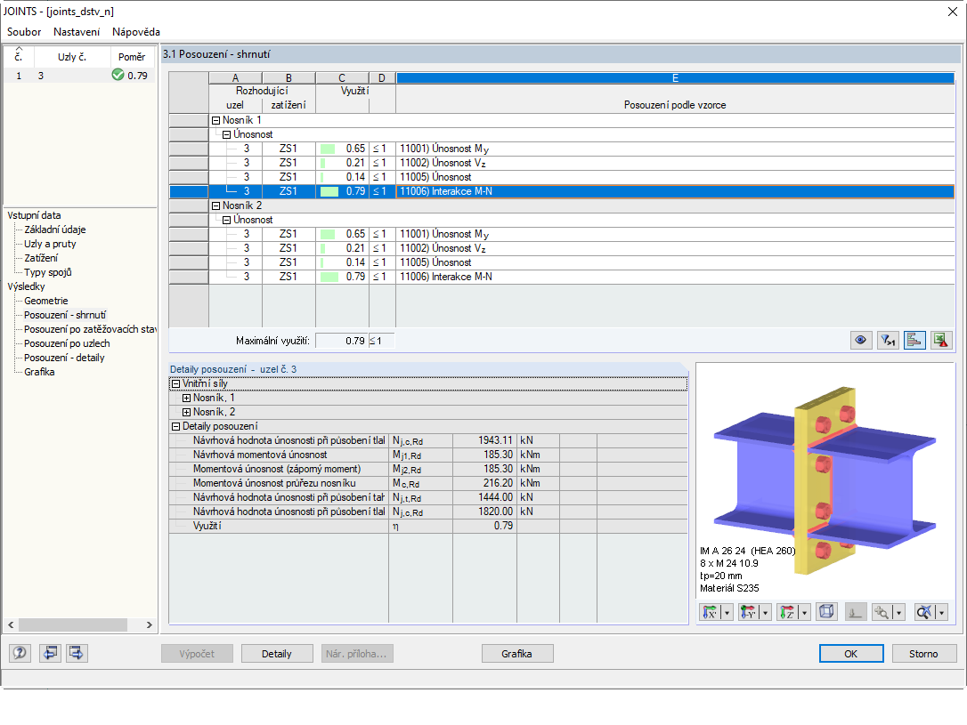Click the Poměr column header

click(x=132, y=57)
